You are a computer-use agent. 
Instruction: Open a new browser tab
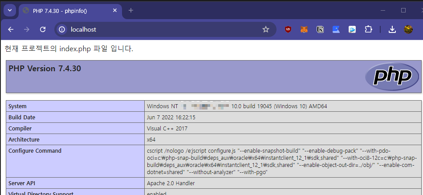click(x=131, y=11)
